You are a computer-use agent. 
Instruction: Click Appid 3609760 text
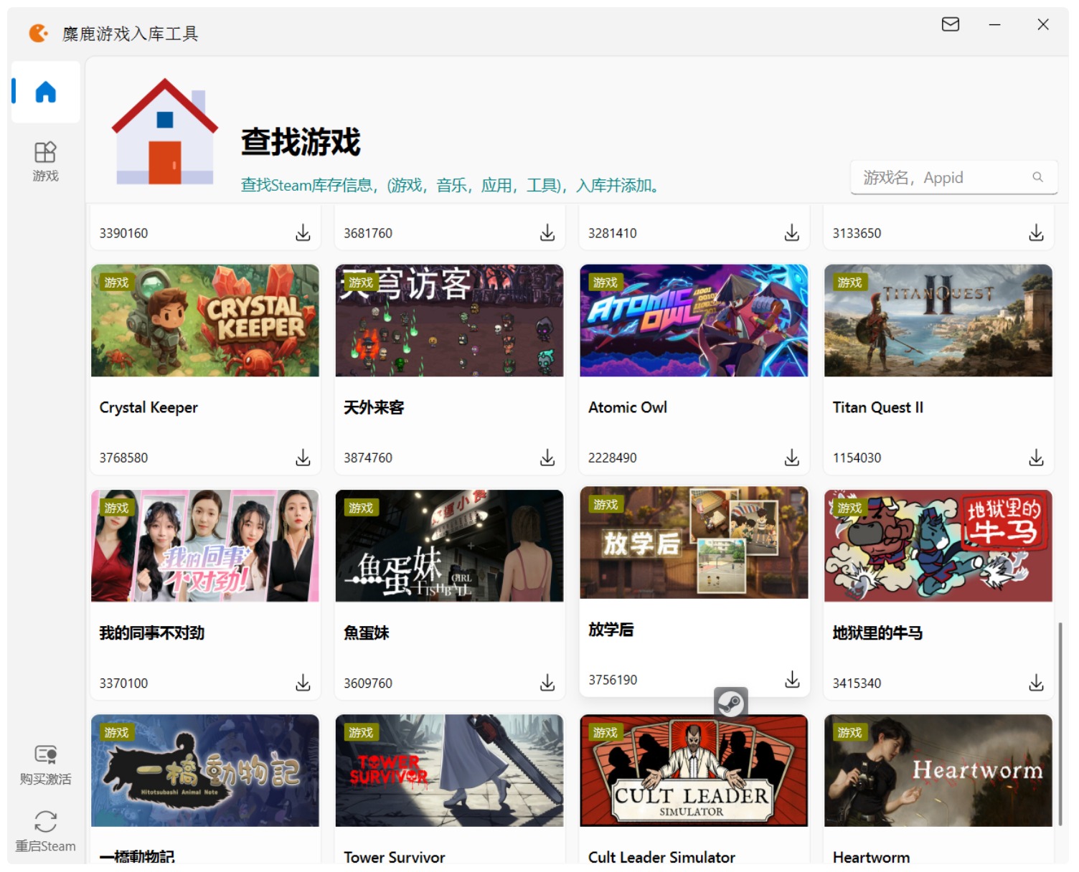click(x=368, y=683)
